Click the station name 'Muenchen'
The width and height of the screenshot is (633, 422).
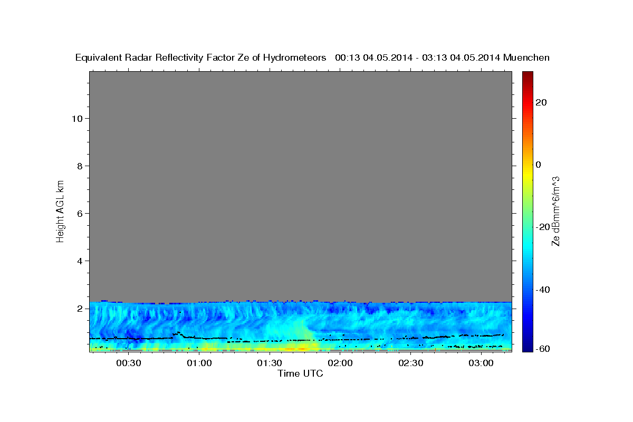click(526, 57)
